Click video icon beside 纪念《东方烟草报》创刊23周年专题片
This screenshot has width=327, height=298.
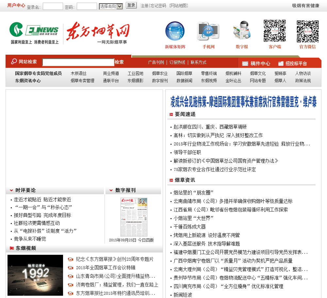pyautogui.click(x=71, y=259)
